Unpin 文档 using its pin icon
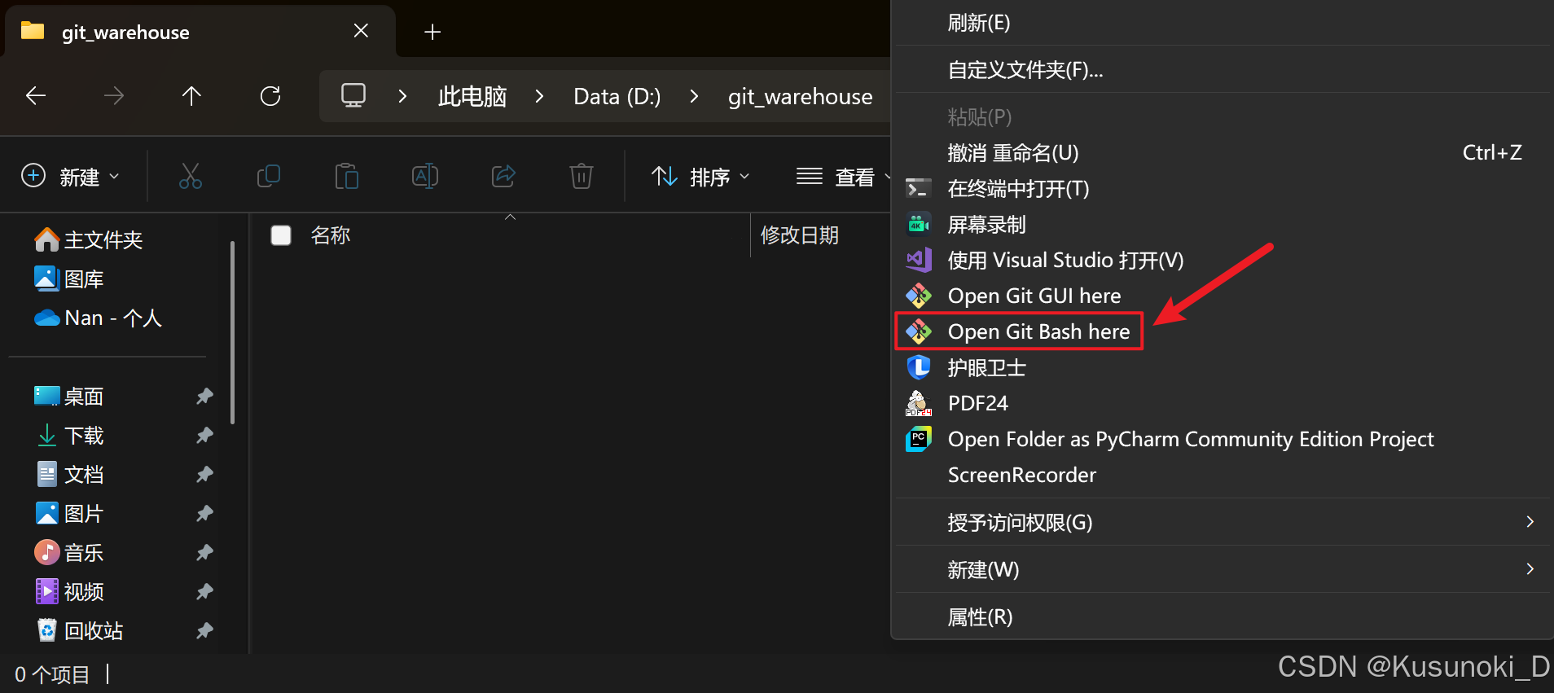Viewport: 1554px width, 693px height. tap(204, 474)
